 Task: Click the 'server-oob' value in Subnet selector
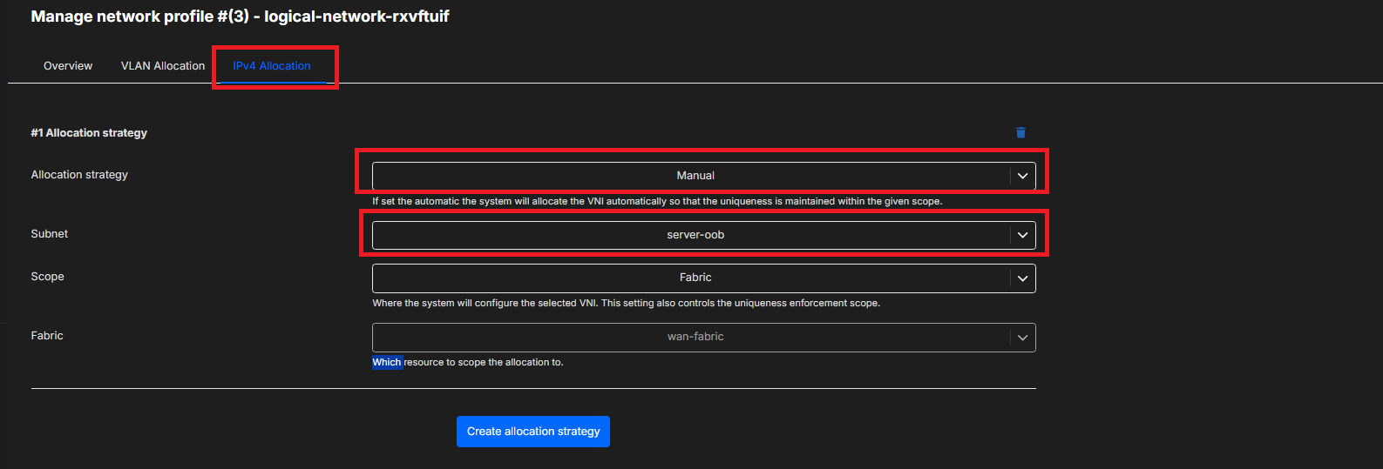pyautogui.click(x=695, y=235)
